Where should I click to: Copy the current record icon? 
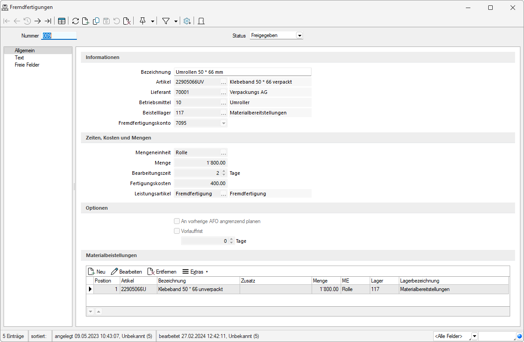coord(96,21)
